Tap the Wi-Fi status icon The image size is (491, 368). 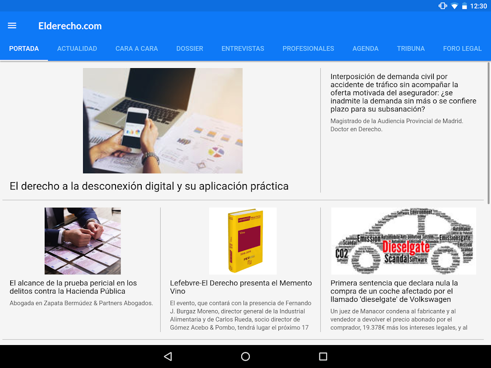coord(454,6)
